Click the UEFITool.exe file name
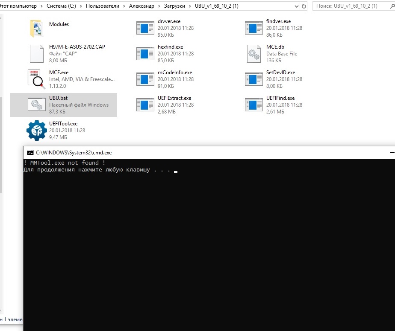395x331 pixels. (63, 124)
